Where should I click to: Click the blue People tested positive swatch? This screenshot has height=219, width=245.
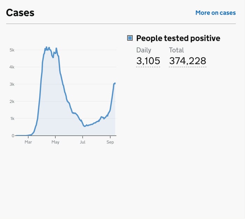tap(130, 38)
